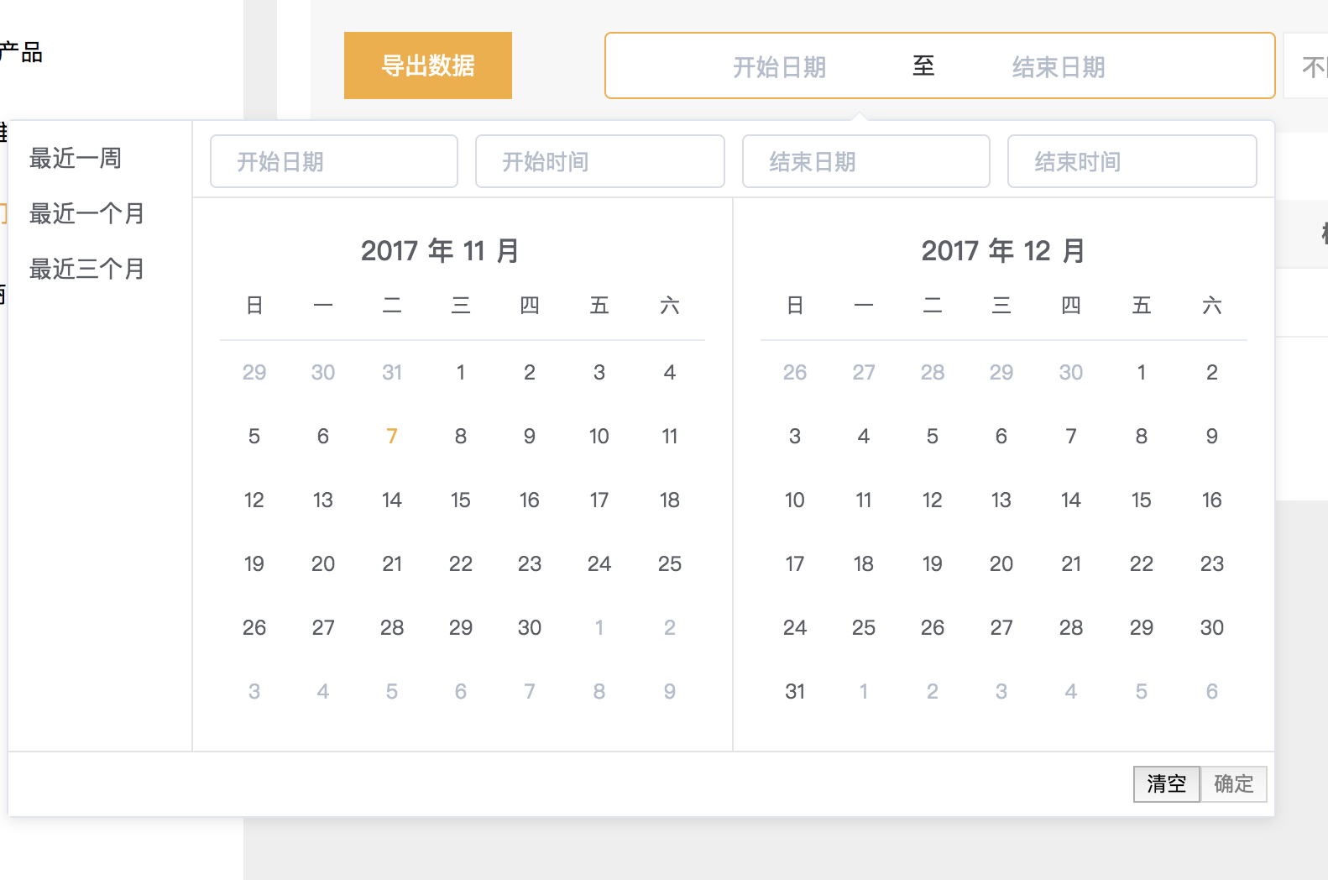This screenshot has width=1328, height=880.
Task: Click the 导出数据 export button
Action: click(427, 65)
